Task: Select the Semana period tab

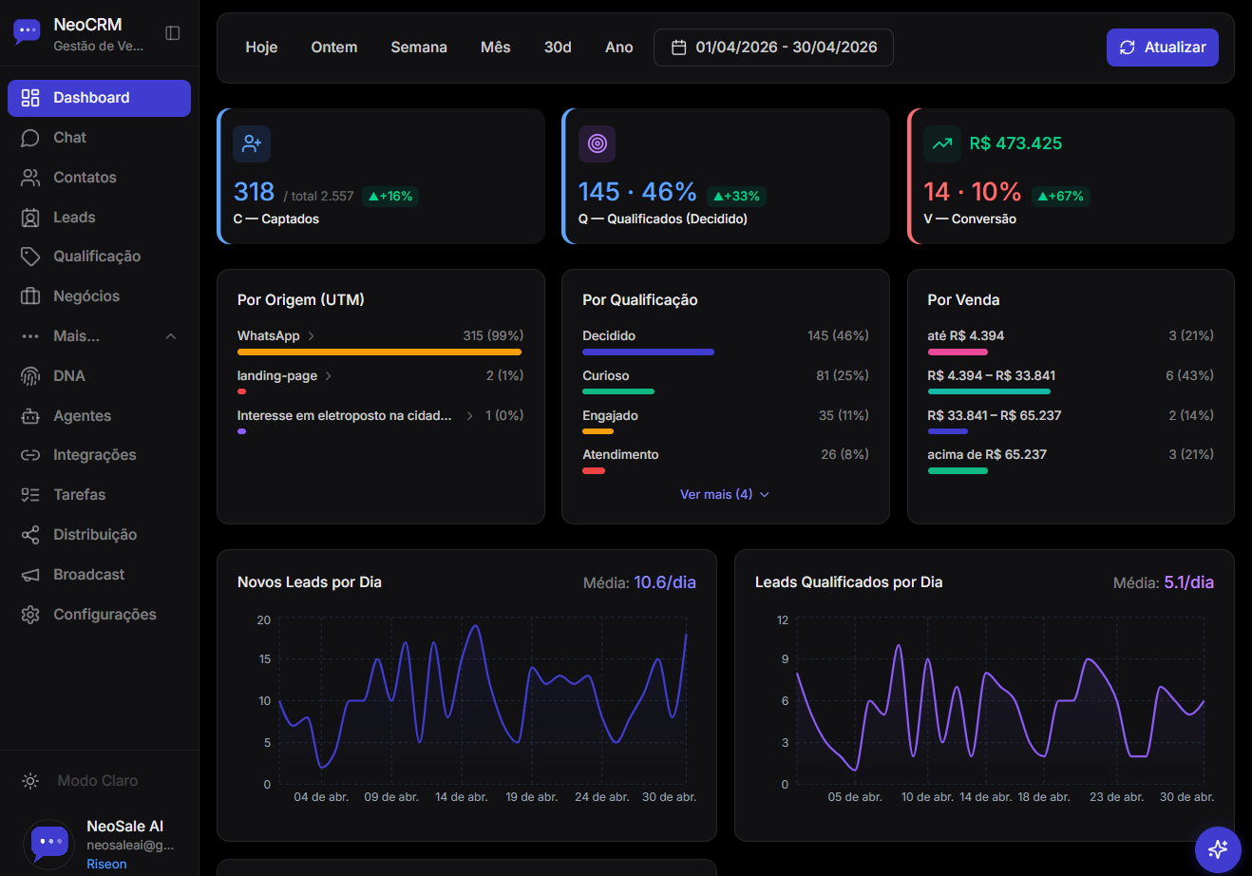Action: pyautogui.click(x=419, y=48)
